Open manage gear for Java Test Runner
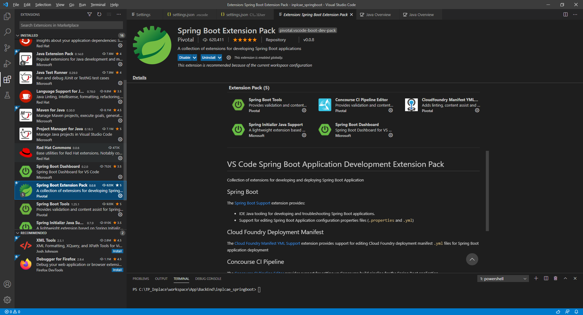 [x=120, y=83]
